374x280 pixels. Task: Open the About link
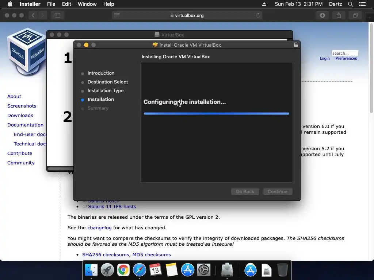[14, 96]
